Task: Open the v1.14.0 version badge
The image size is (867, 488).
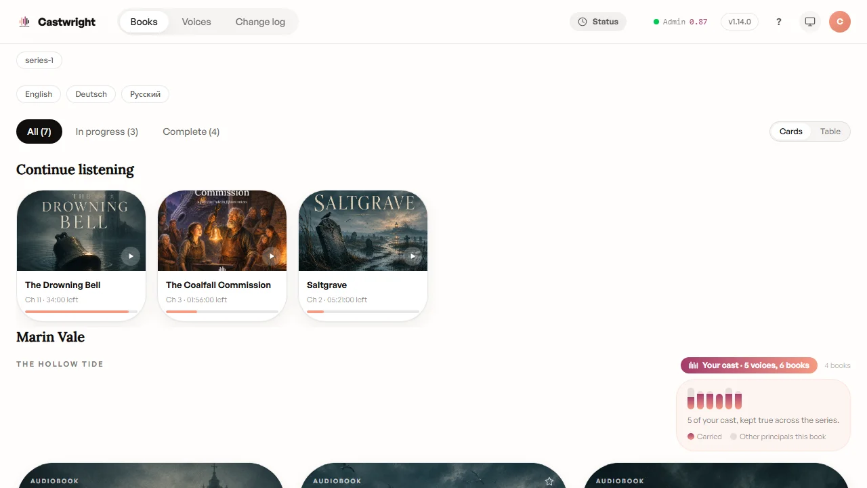Action: [740, 22]
